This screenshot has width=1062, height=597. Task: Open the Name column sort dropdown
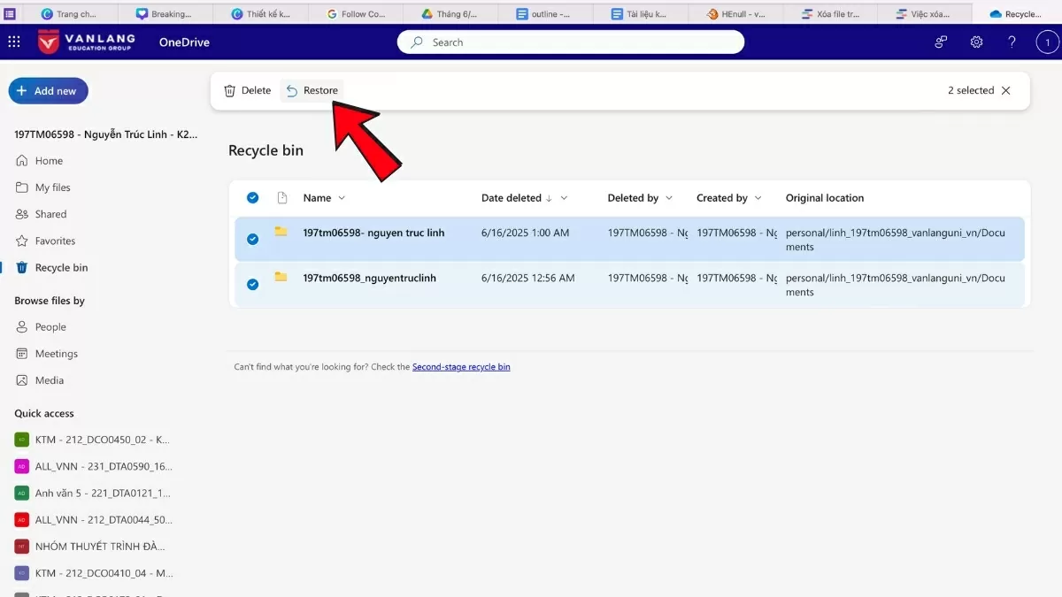[340, 197]
